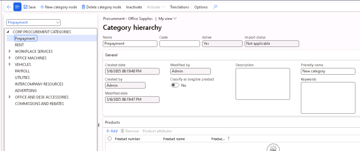This screenshot has width=360, height=151.
Task: Click the back arrow icon
Action: tap(9, 7)
